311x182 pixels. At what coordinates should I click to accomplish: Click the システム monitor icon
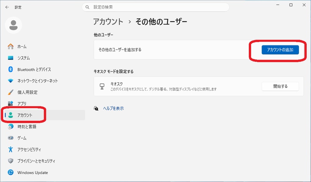point(10,58)
